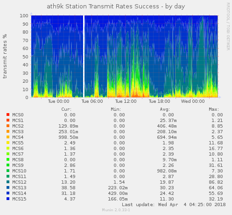This screenshot has height=215, width=232.
Task: Click the MCS5 yellow legend swatch
Action: 8,143
